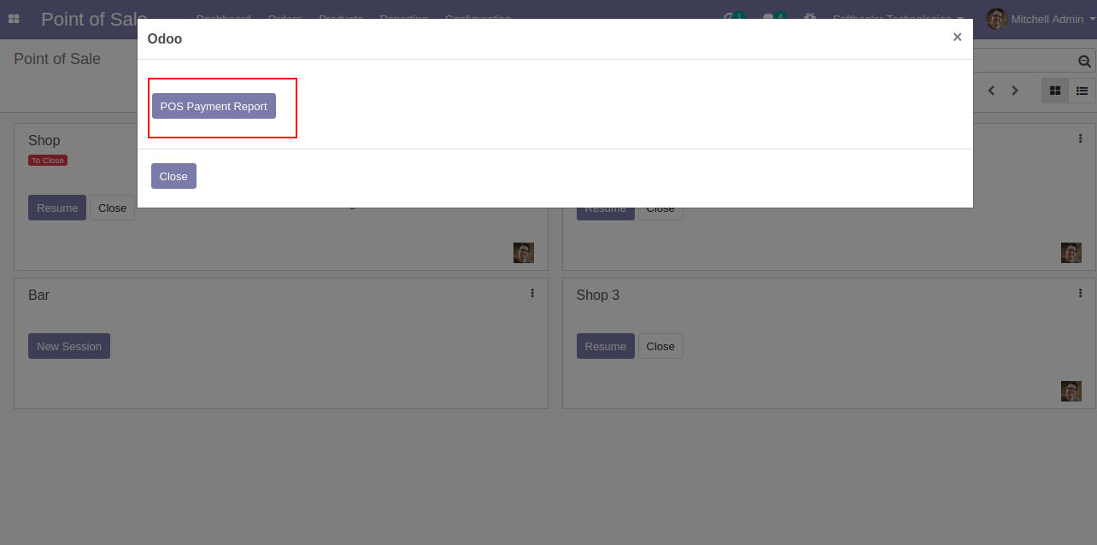Open the top-right card options menu
Screen dimensions: 1097x545
(x=1080, y=138)
